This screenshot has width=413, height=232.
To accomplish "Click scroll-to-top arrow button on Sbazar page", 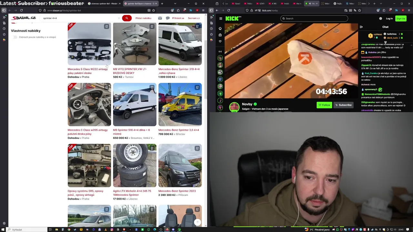I will [x=197, y=222].
